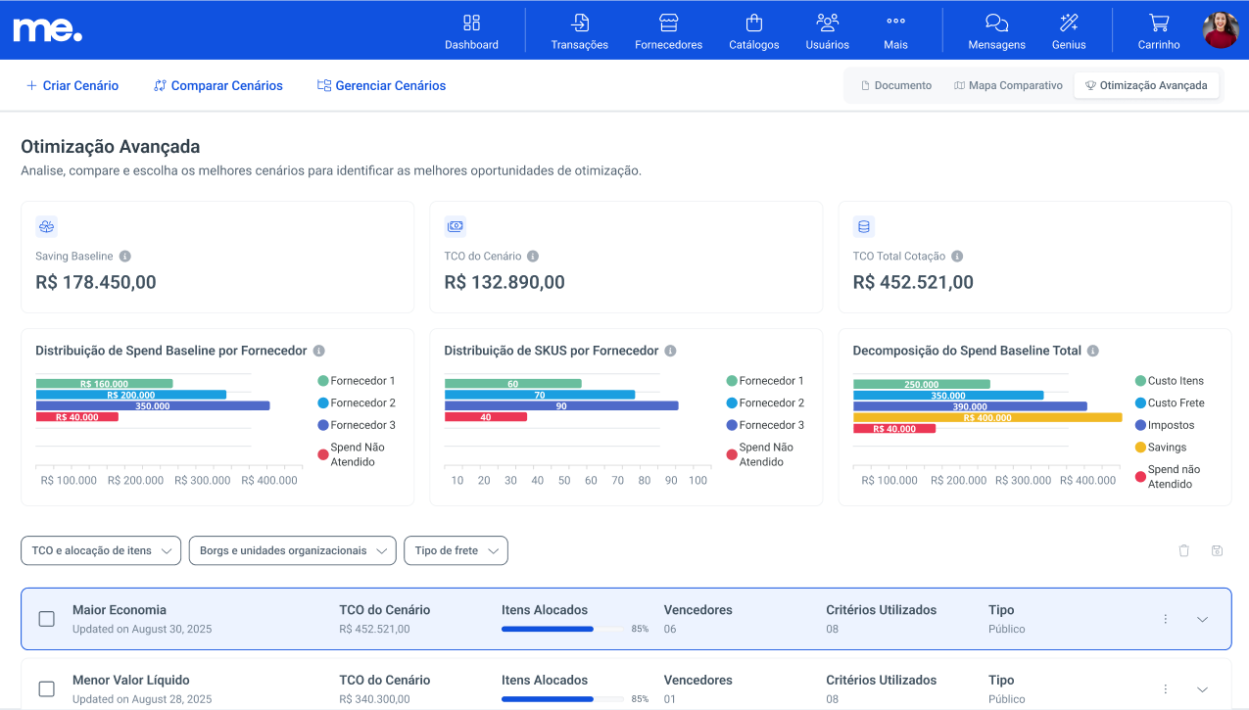1249x710 pixels.
Task: Click Gerenciar Cenários
Action: tap(381, 86)
